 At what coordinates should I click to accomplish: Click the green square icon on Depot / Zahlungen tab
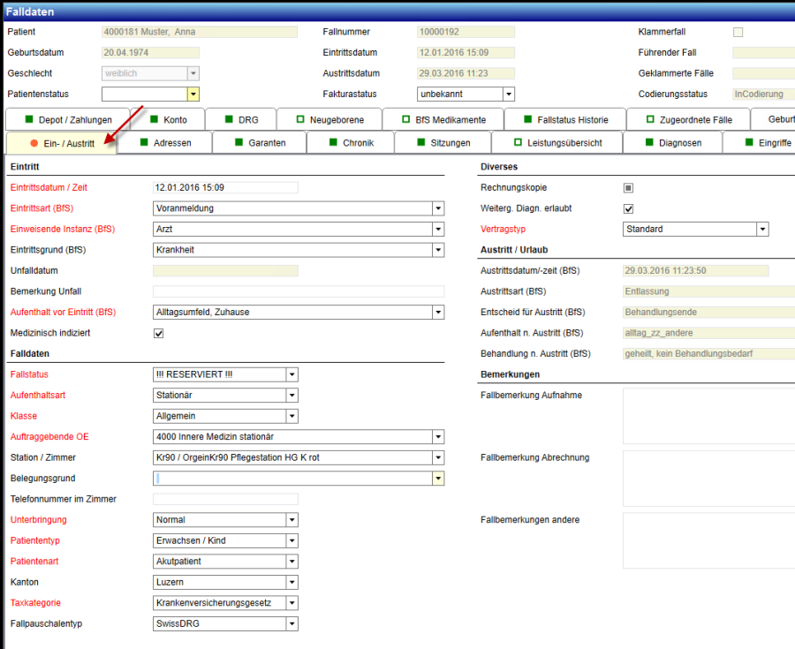pyautogui.click(x=28, y=119)
